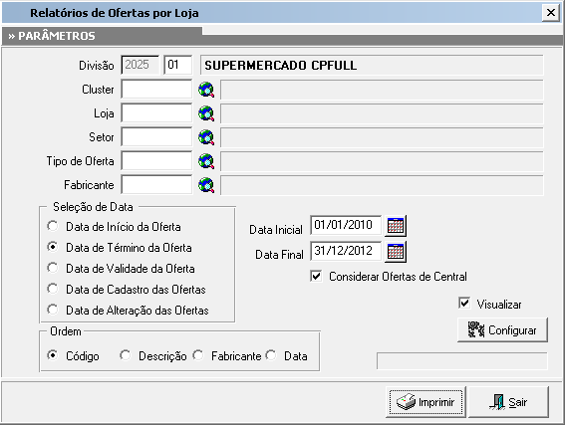Click the Configurar gear button
The width and height of the screenshot is (565, 425).
coord(502,329)
